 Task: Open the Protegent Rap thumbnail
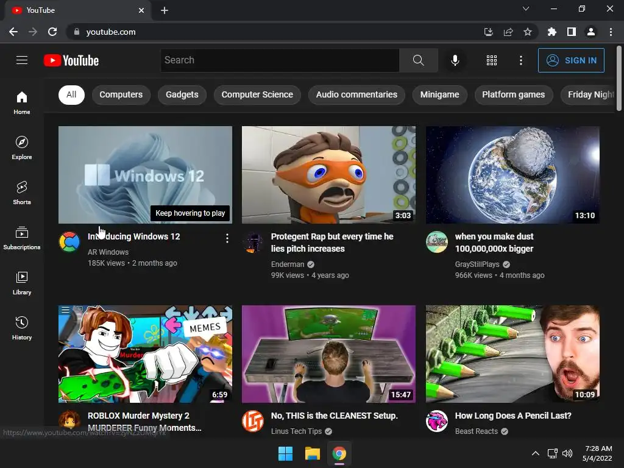tap(328, 175)
